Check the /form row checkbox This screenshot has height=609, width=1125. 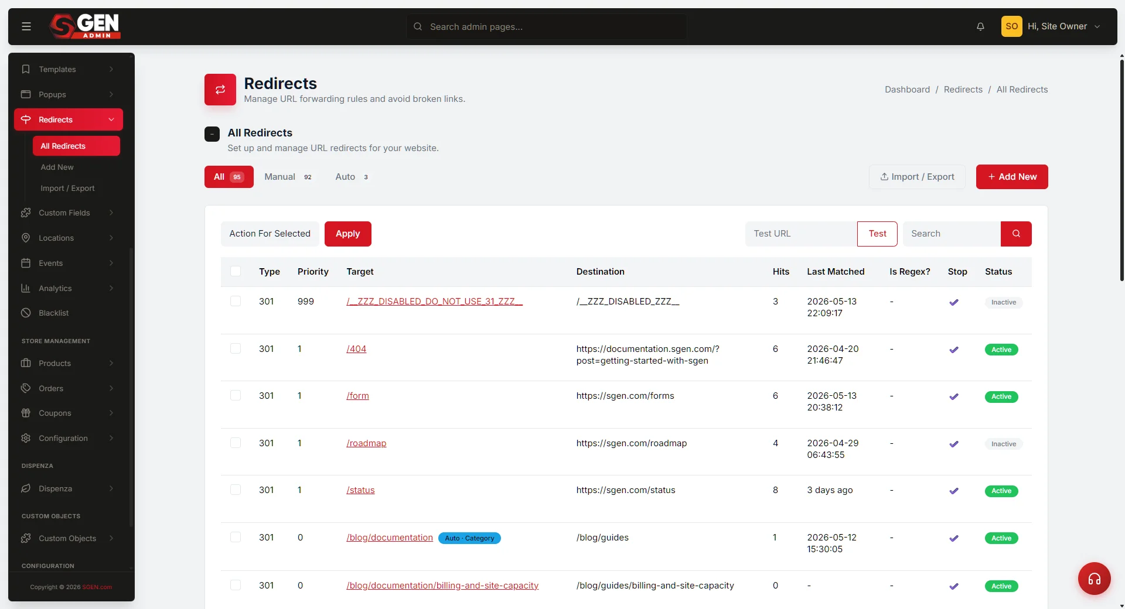click(x=236, y=395)
